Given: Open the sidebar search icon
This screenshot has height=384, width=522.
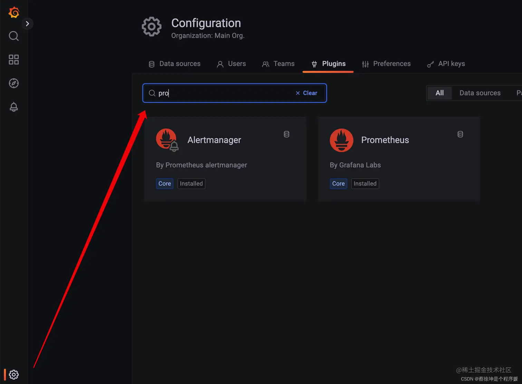Looking at the screenshot, I should tap(14, 36).
